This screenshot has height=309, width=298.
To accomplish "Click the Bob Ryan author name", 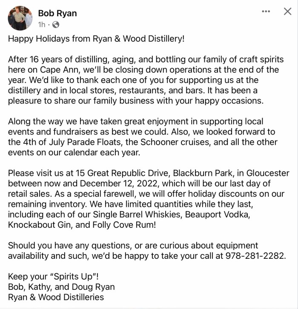I will [57, 13].
